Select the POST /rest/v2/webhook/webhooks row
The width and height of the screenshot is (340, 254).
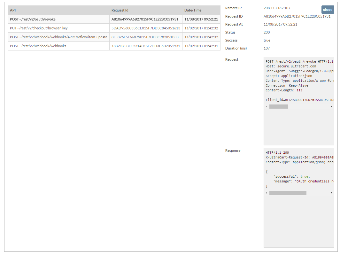[x=114, y=46]
